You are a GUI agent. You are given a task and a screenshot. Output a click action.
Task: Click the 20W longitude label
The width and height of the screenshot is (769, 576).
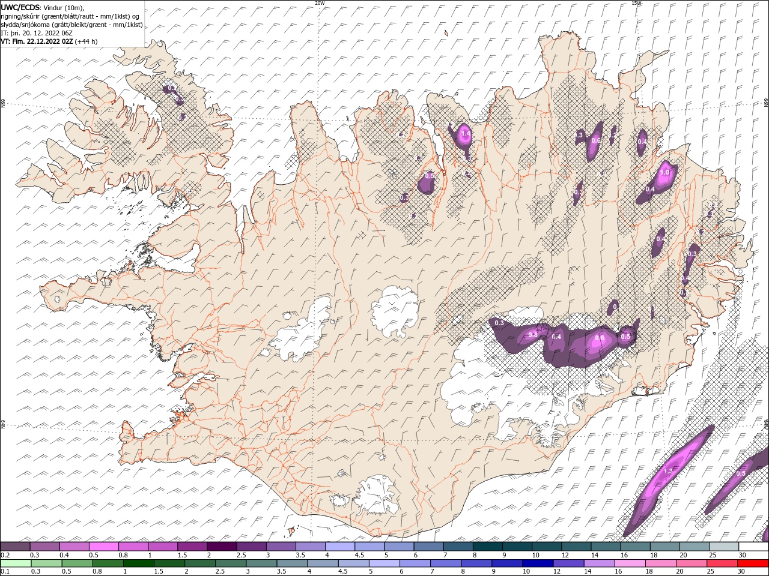point(320,3)
